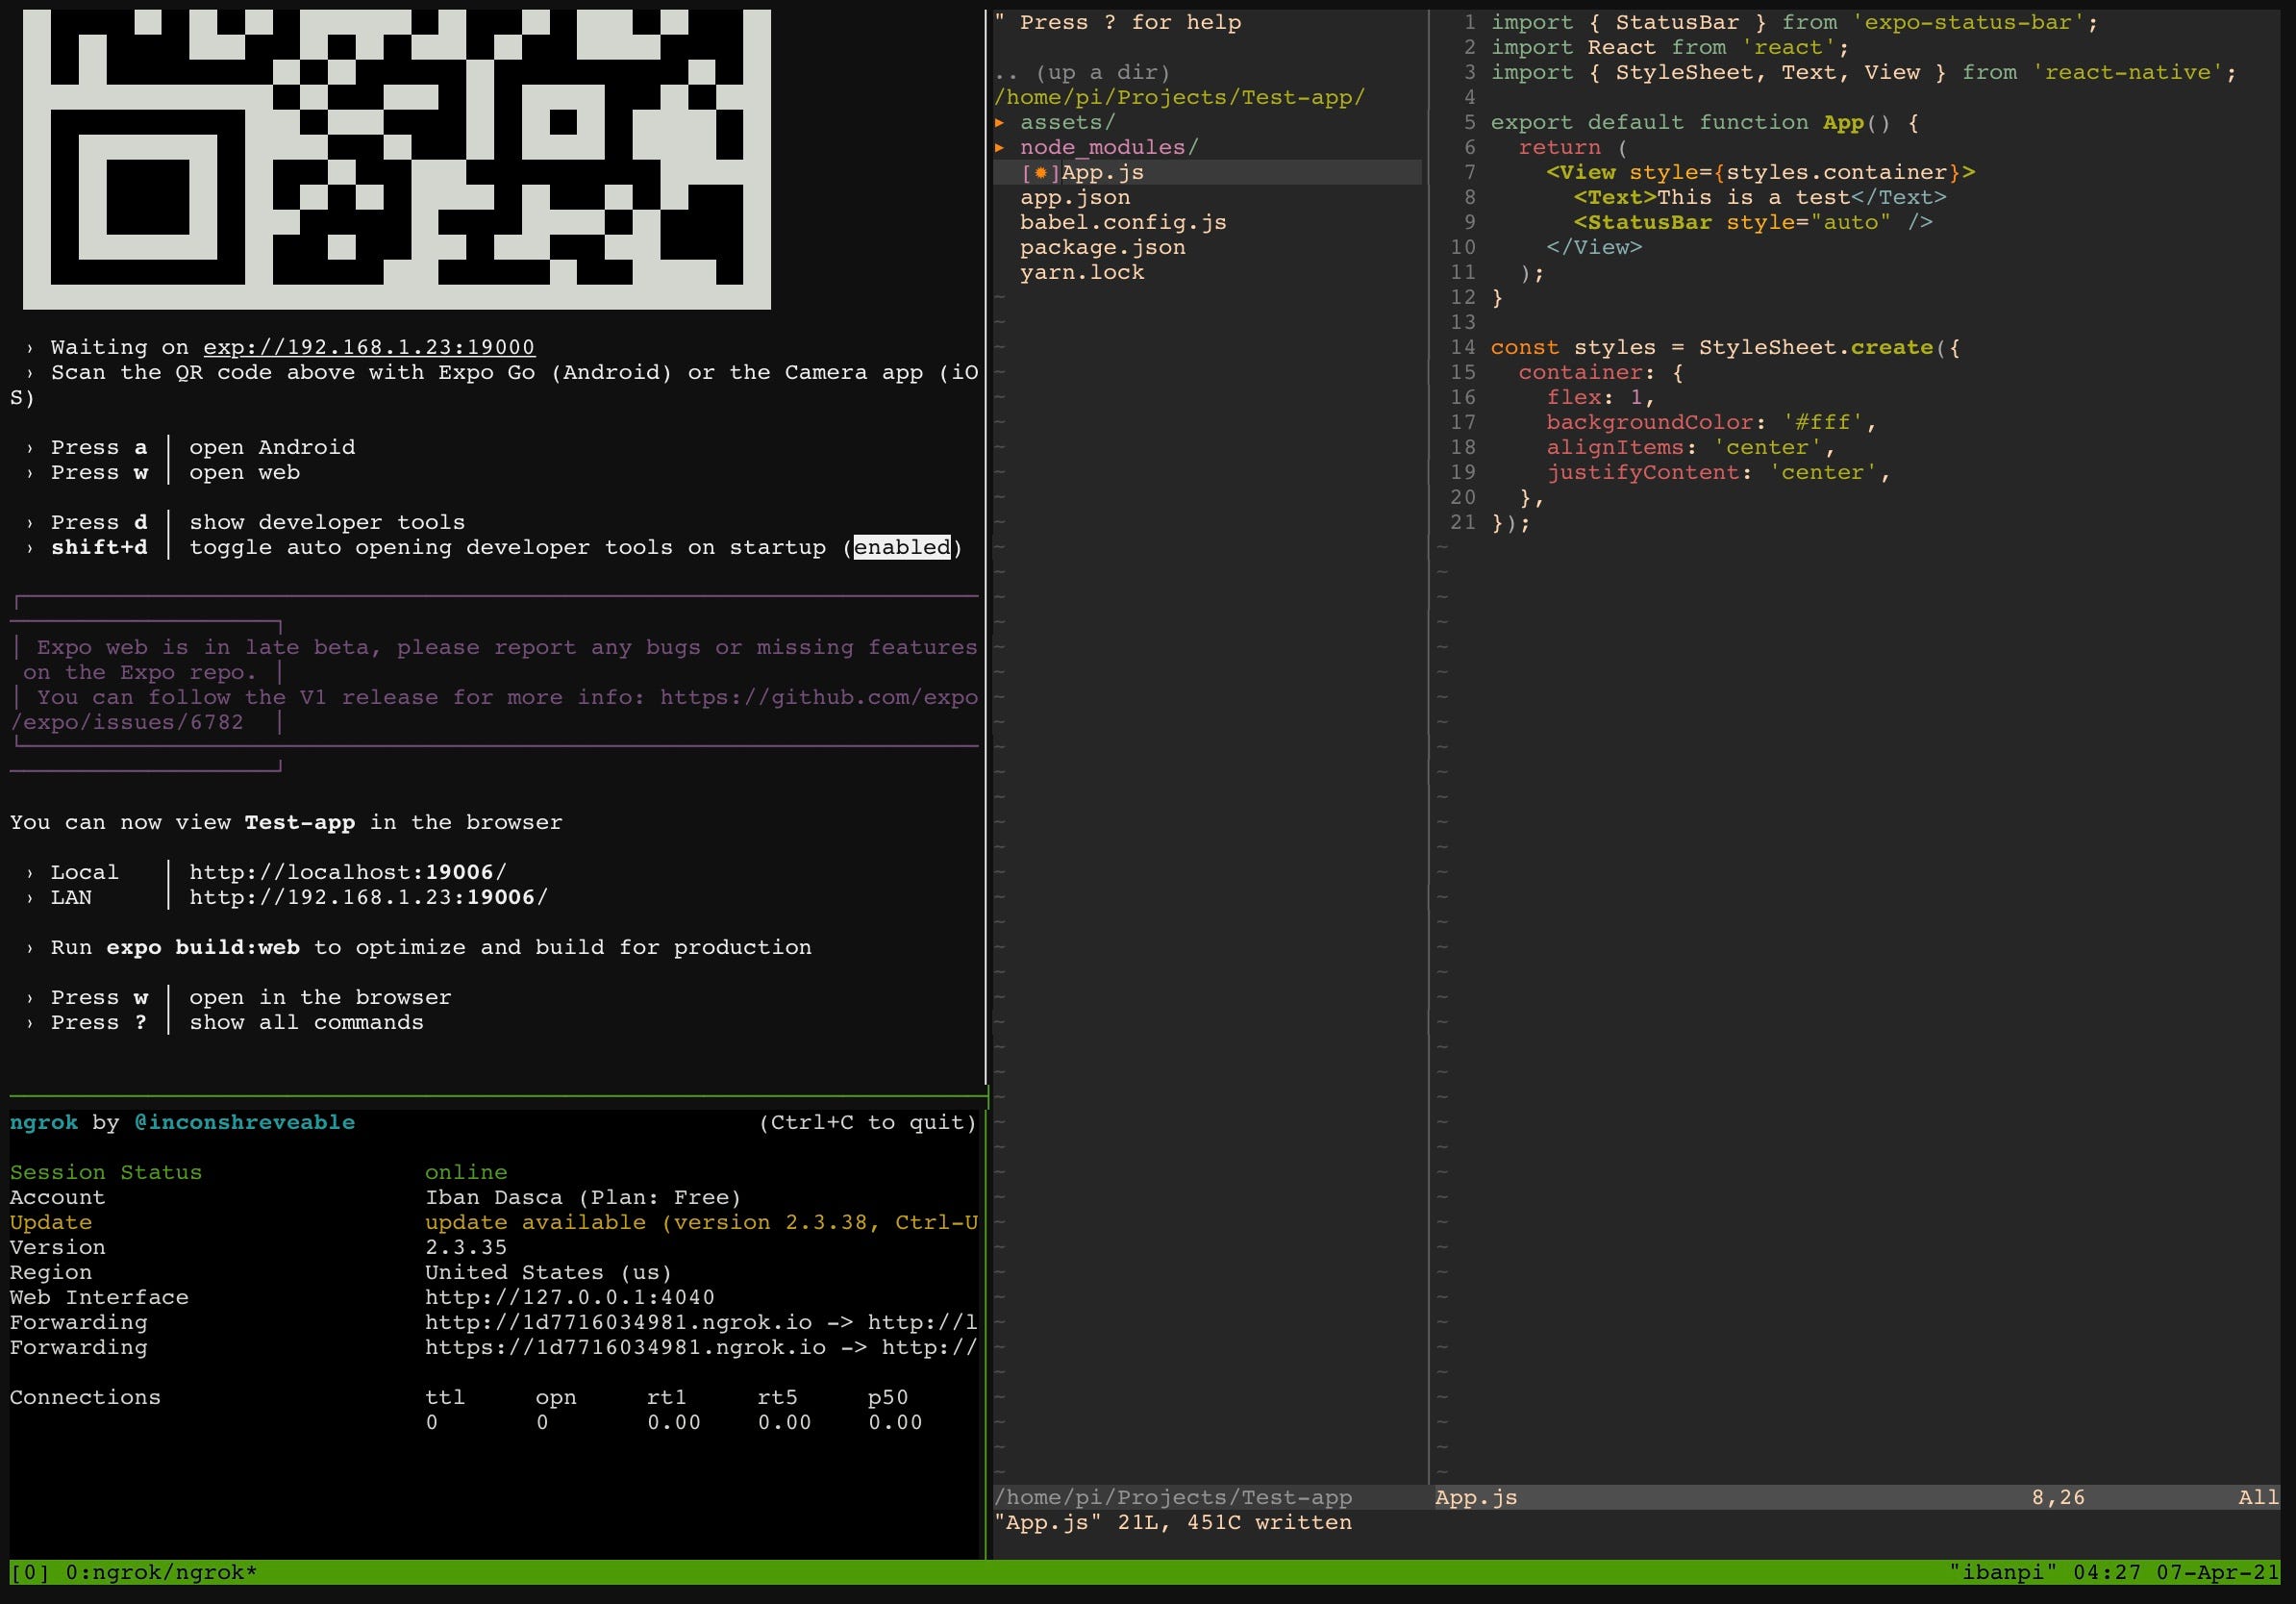Click the Expo QR code

396,158
